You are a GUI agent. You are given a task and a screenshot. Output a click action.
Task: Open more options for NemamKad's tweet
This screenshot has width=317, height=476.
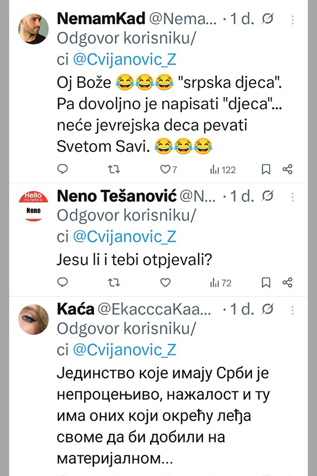293,20
